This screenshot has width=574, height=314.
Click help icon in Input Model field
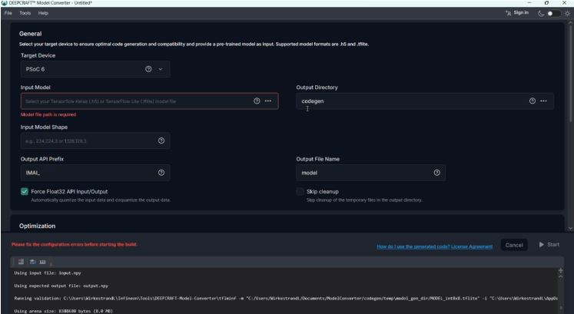(x=257, y=101)
